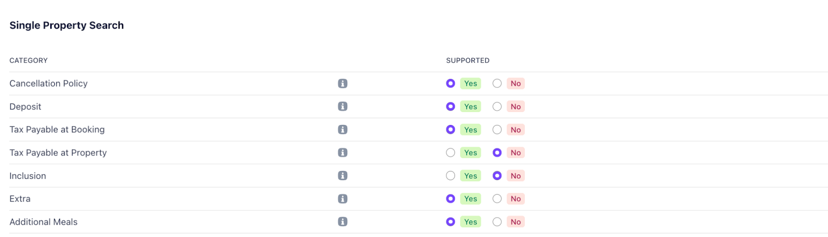Screen dimensions: 828x237
Task: Select Yes for Tax Payable at Property
Action: [x=451, y=153]
